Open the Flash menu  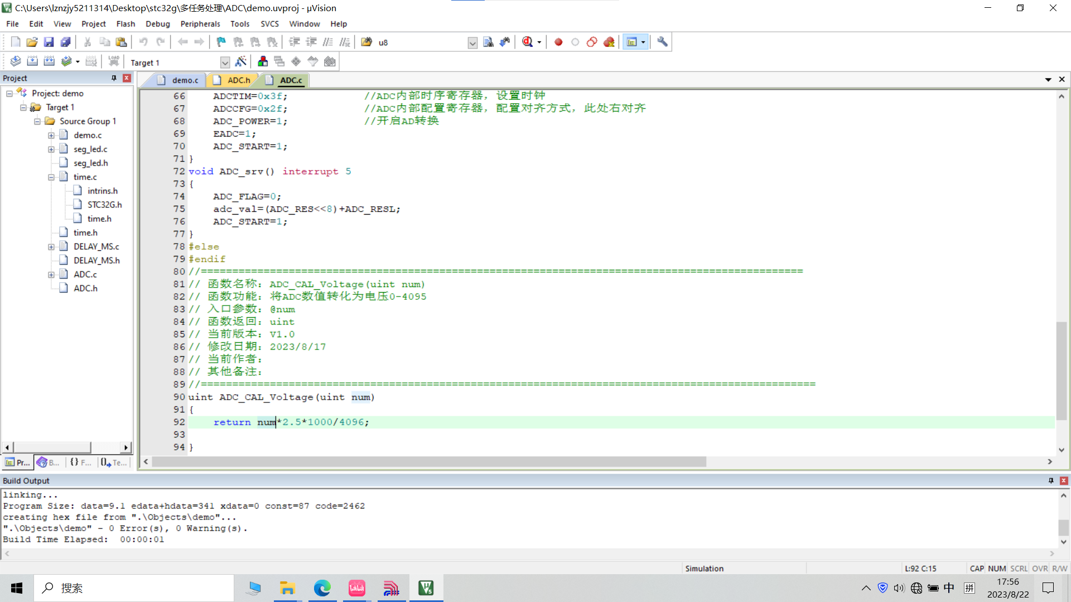click(x=126, y=24)
